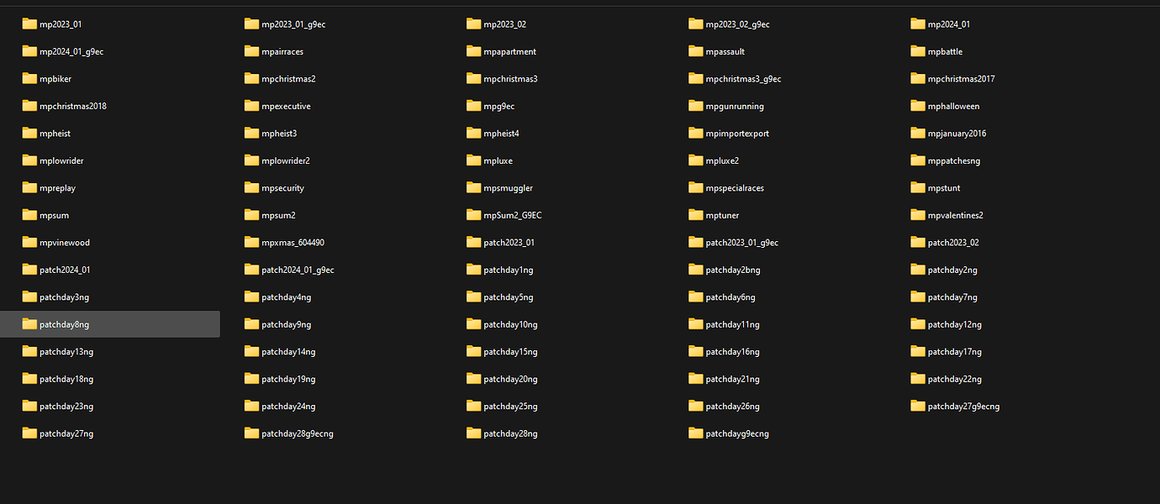This screenshot has width=1160, height=504.
Task: Click the mpsecurity folder icon
Action: coord(251,187)
